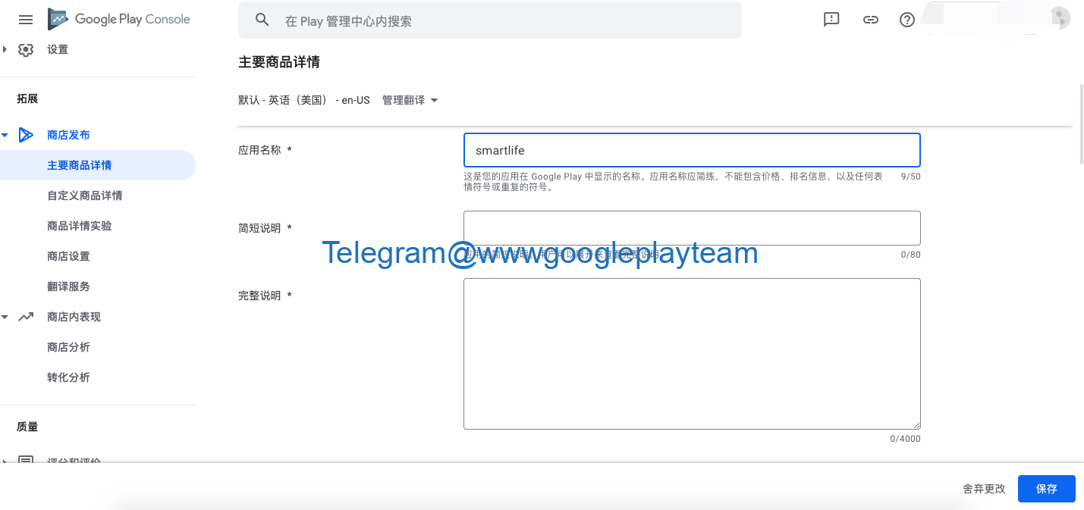This screenshot has width=1084, height=510.
Task: Click the 9/50 character counter
Action: (x=910, y=177)
